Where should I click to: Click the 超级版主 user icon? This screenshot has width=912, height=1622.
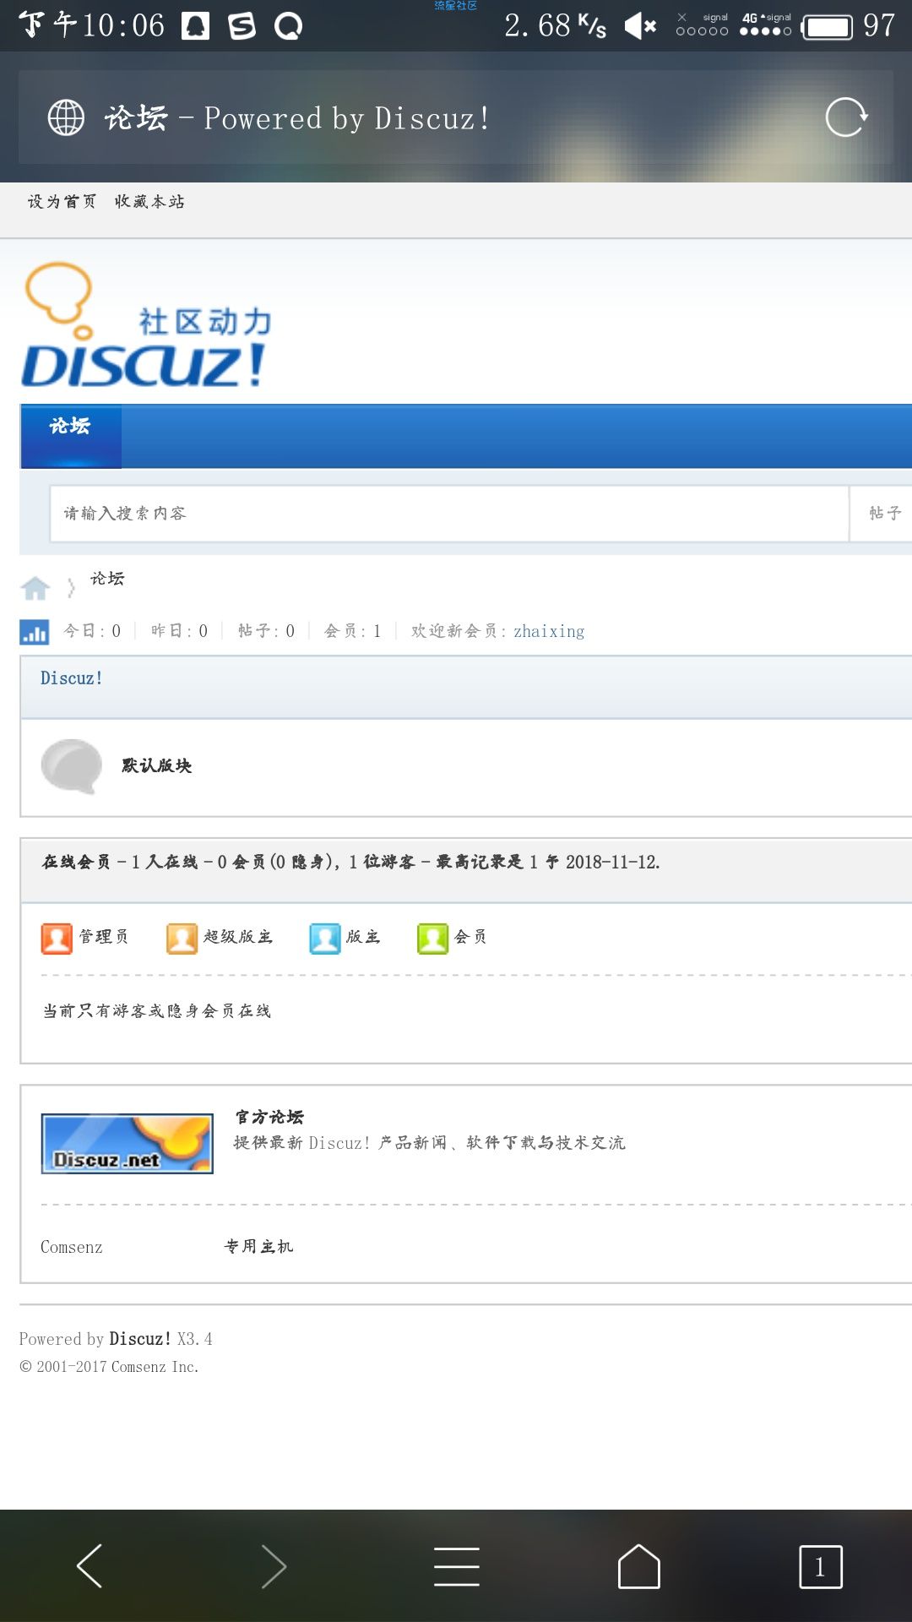182,938
